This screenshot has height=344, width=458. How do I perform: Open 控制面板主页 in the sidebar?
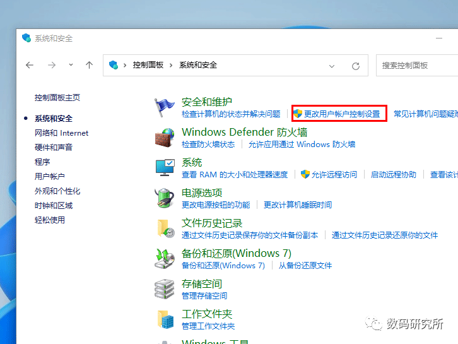point(57,98)
